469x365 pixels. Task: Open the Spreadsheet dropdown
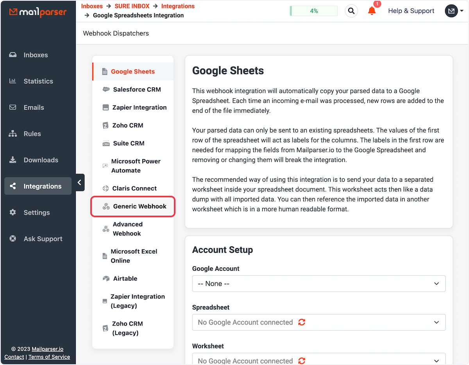click(319, 322)
